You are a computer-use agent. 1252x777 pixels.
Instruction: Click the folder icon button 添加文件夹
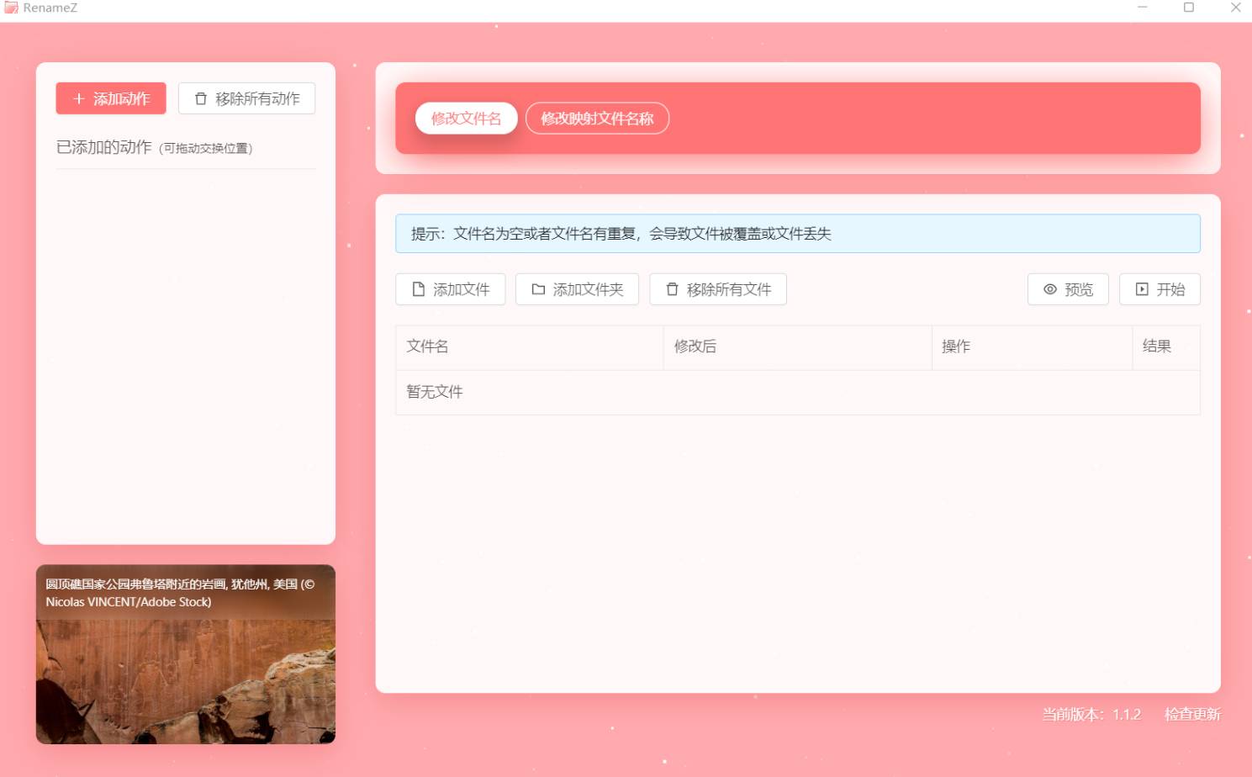[577, 289]
